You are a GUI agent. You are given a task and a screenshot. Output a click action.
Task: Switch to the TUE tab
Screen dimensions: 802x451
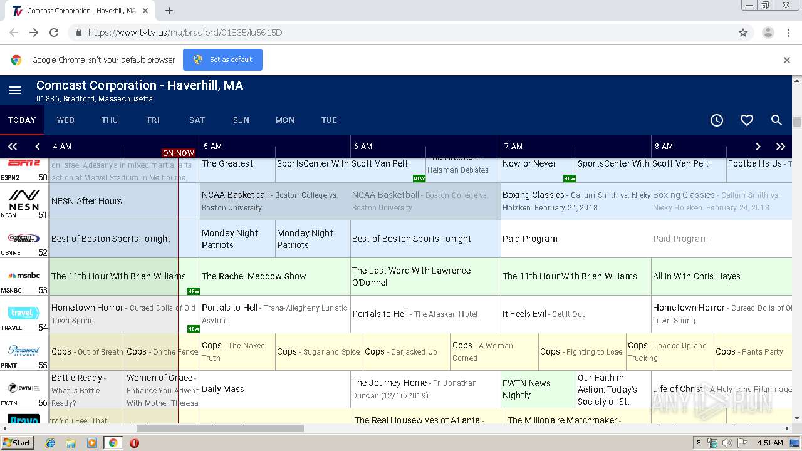(329, 120)
